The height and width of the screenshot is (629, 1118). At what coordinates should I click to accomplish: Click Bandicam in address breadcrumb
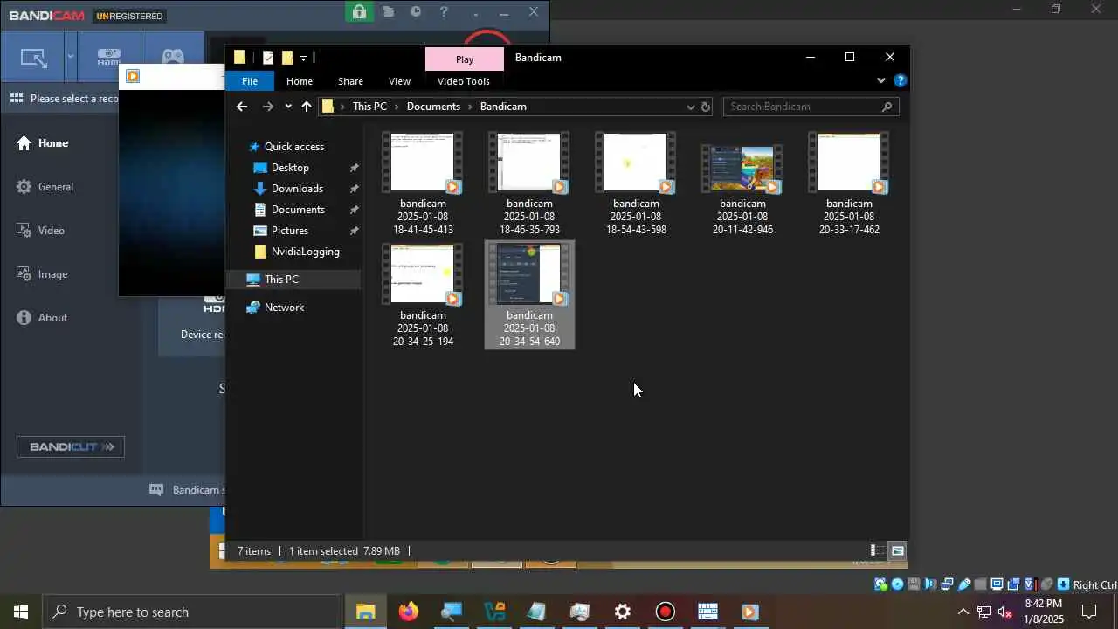coord(503,107)
